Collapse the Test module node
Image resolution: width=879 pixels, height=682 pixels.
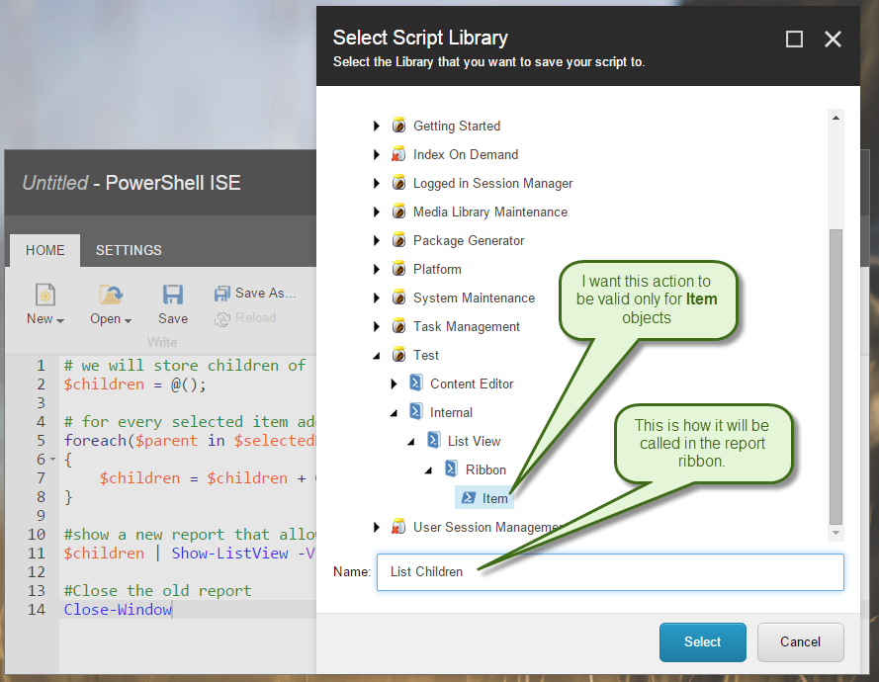click(377, 356)
